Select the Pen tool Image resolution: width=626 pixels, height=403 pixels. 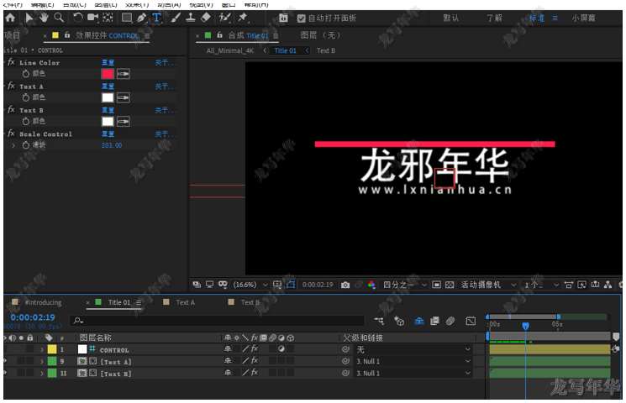(141, 18)
